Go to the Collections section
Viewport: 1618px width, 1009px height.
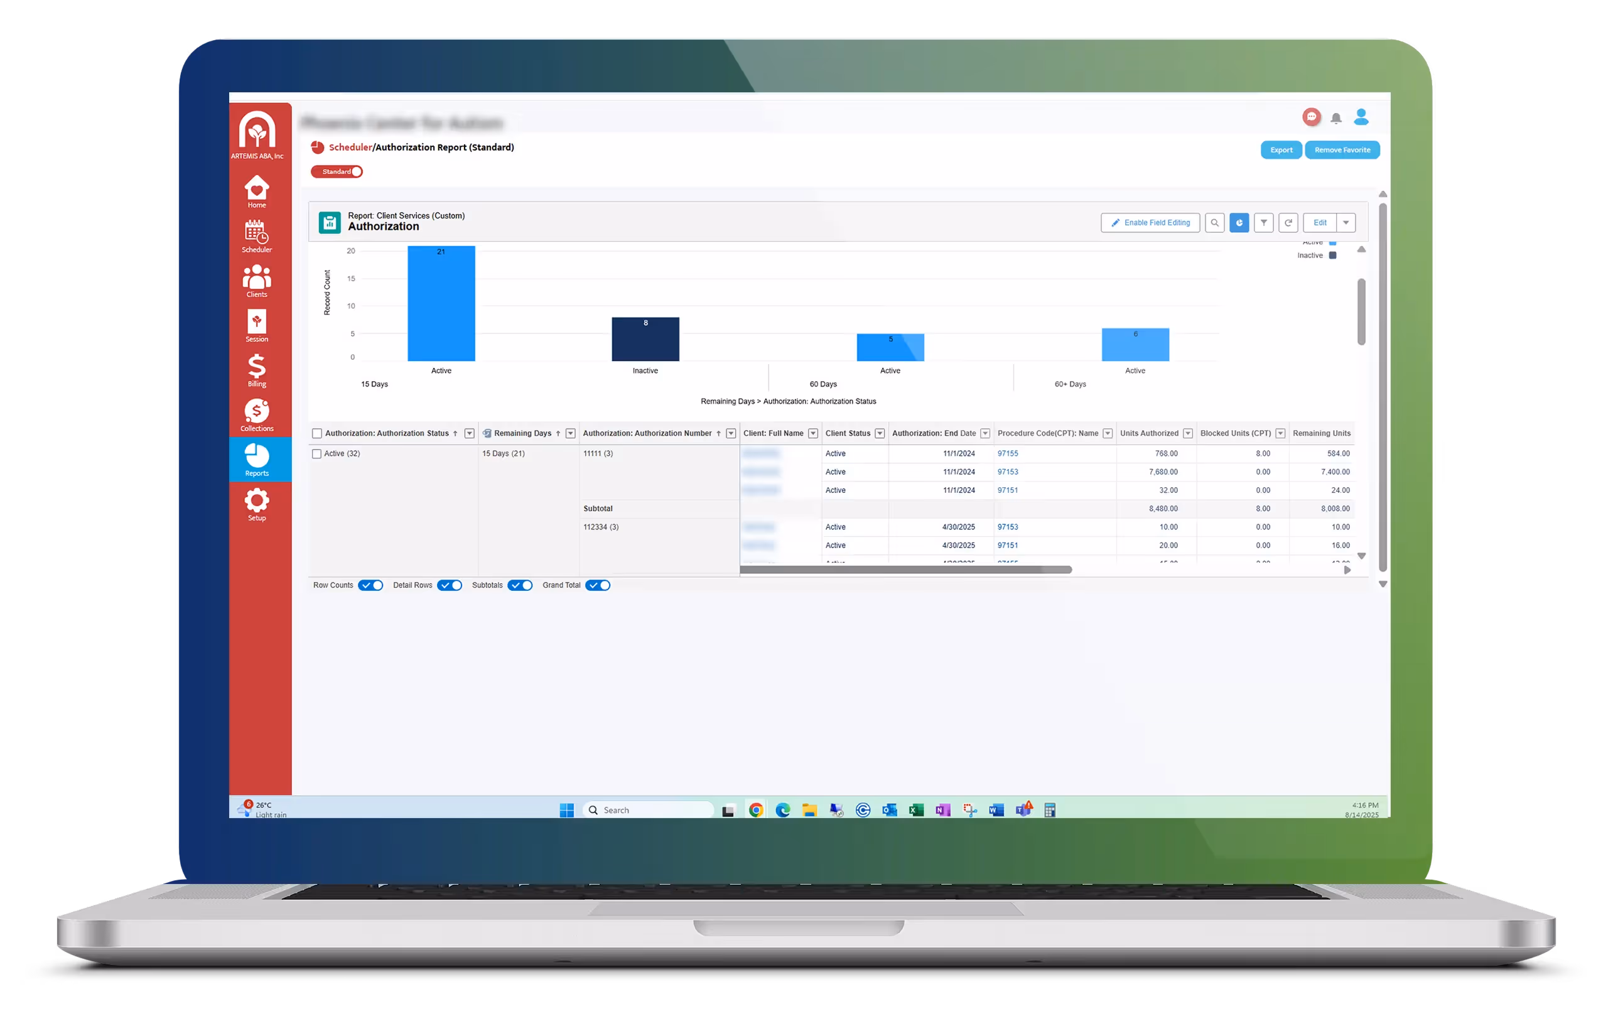click(256, 414)
